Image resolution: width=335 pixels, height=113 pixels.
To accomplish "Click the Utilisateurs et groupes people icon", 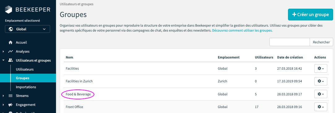I will (x=11, y=60).
